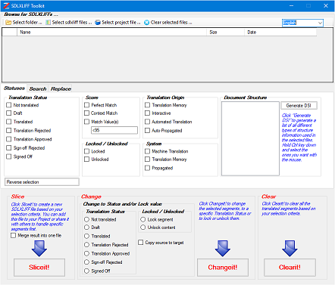Image resolution: width=335 pixels, height=285 pixels.
Task: Tick Translation Rejected filter checkbox
Action: (9, 130)
